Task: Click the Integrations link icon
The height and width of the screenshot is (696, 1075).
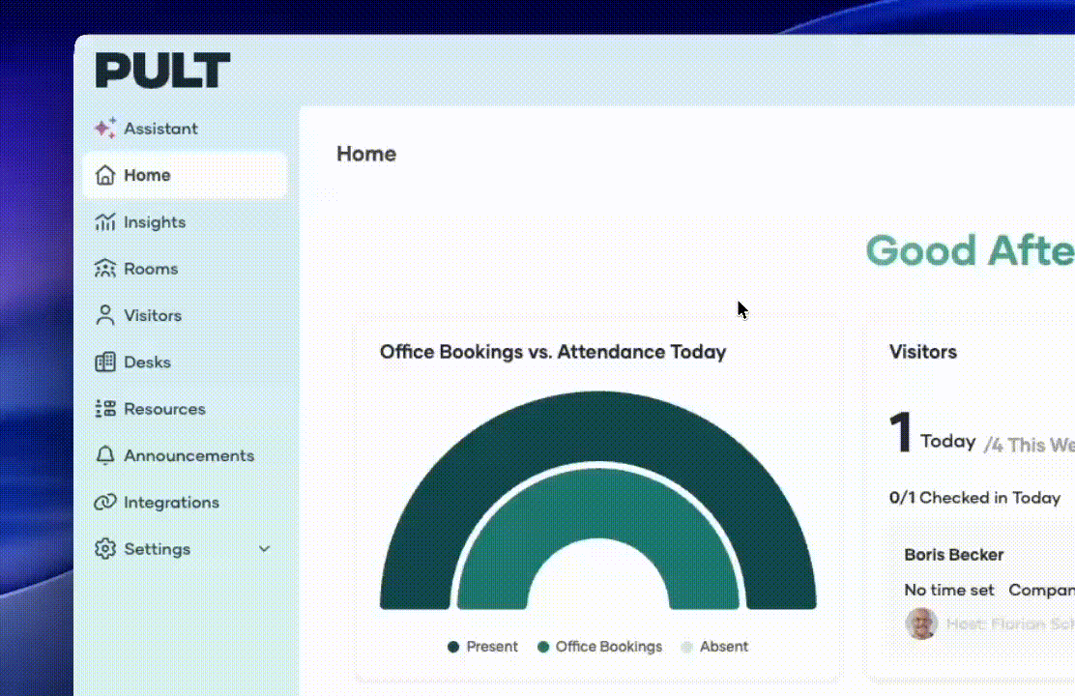Action: tap(105, 503)
